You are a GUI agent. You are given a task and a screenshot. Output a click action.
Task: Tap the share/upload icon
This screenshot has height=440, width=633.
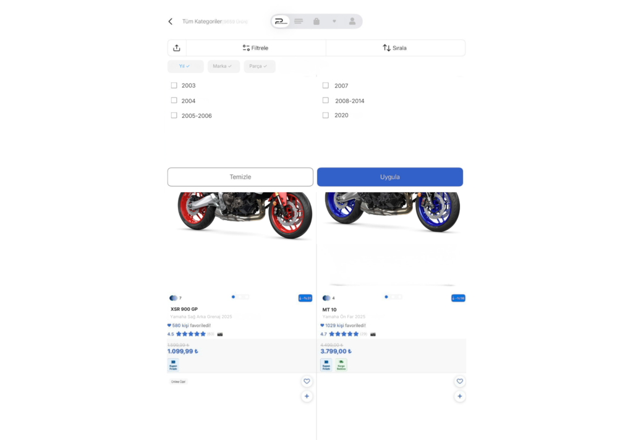pyautogui.click(x=176, y=48)
